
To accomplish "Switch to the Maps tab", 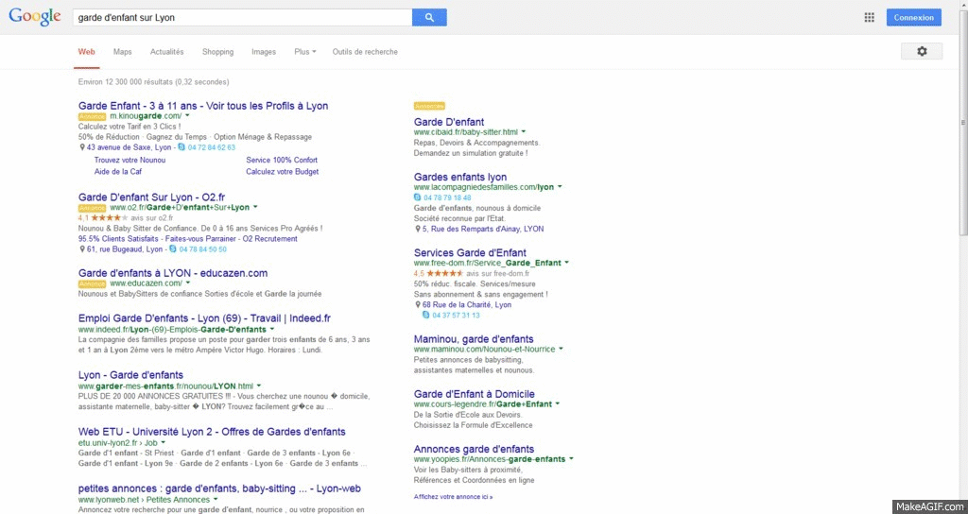I will click(x=122, y=52).
